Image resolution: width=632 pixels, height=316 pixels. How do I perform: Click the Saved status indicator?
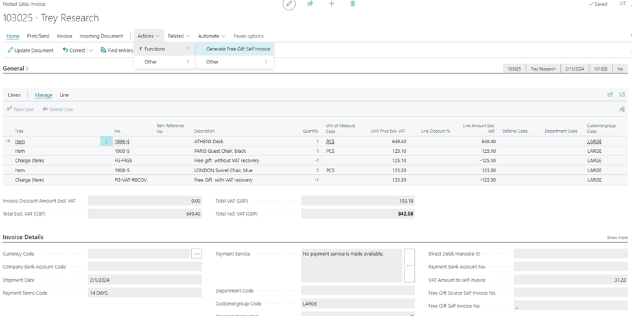(598, 4)
